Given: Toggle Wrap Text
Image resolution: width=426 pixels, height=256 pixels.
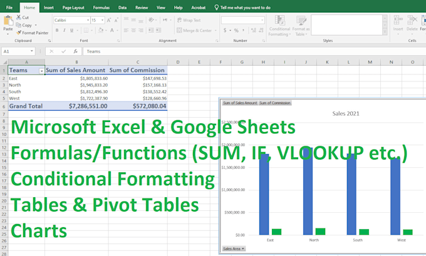Looking at the screenshot, I should 189,20.
